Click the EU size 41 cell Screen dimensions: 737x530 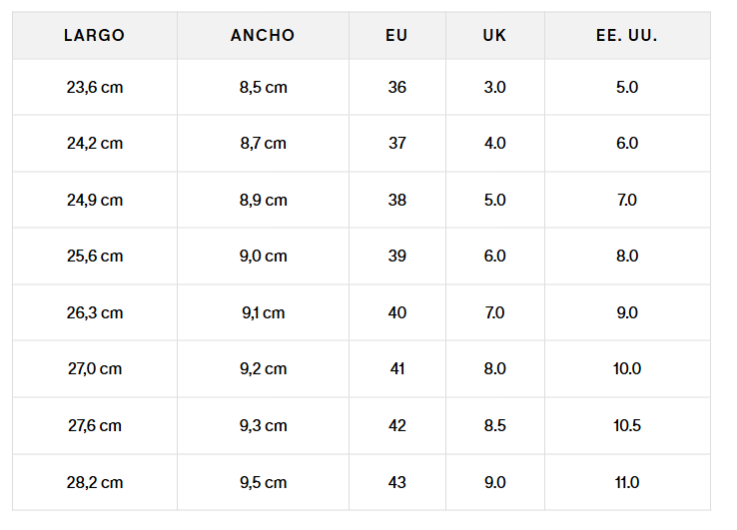tap(397, 368)
